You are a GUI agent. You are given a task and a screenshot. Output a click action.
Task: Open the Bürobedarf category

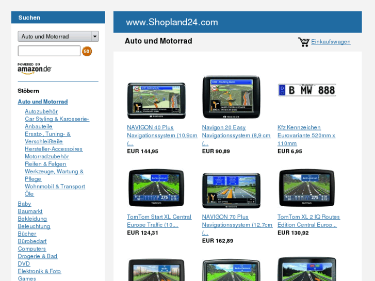coord(32,241)
